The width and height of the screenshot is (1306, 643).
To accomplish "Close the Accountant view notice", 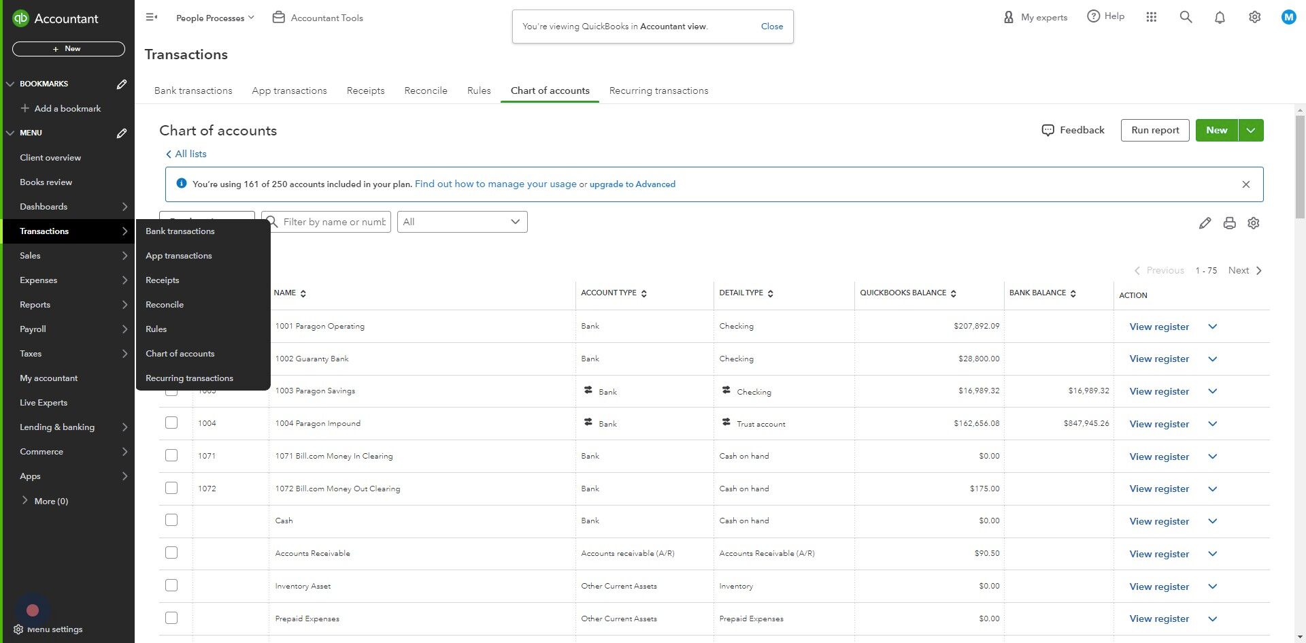I will click(772, 27).
